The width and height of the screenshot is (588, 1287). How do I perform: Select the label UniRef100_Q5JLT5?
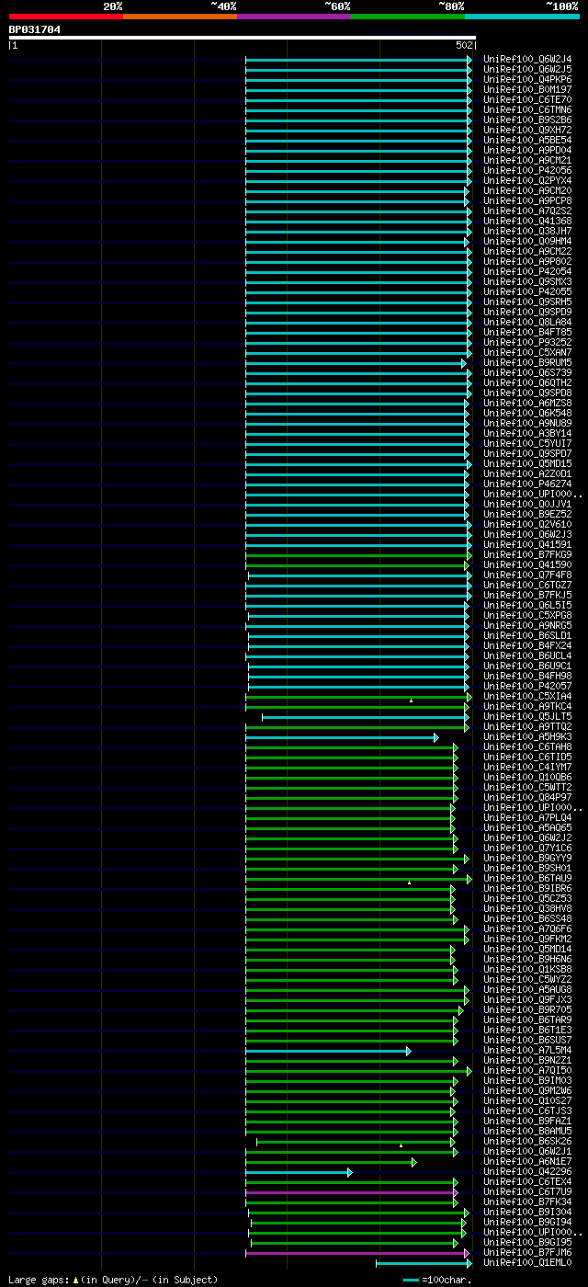pos(527,716)
